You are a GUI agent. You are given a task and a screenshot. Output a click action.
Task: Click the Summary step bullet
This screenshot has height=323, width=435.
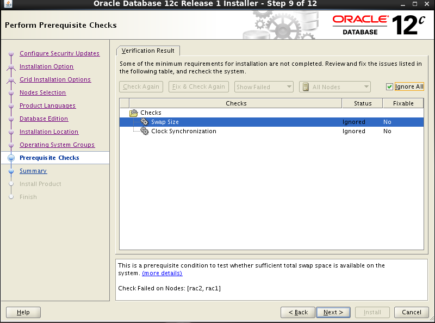click(11, 171)
